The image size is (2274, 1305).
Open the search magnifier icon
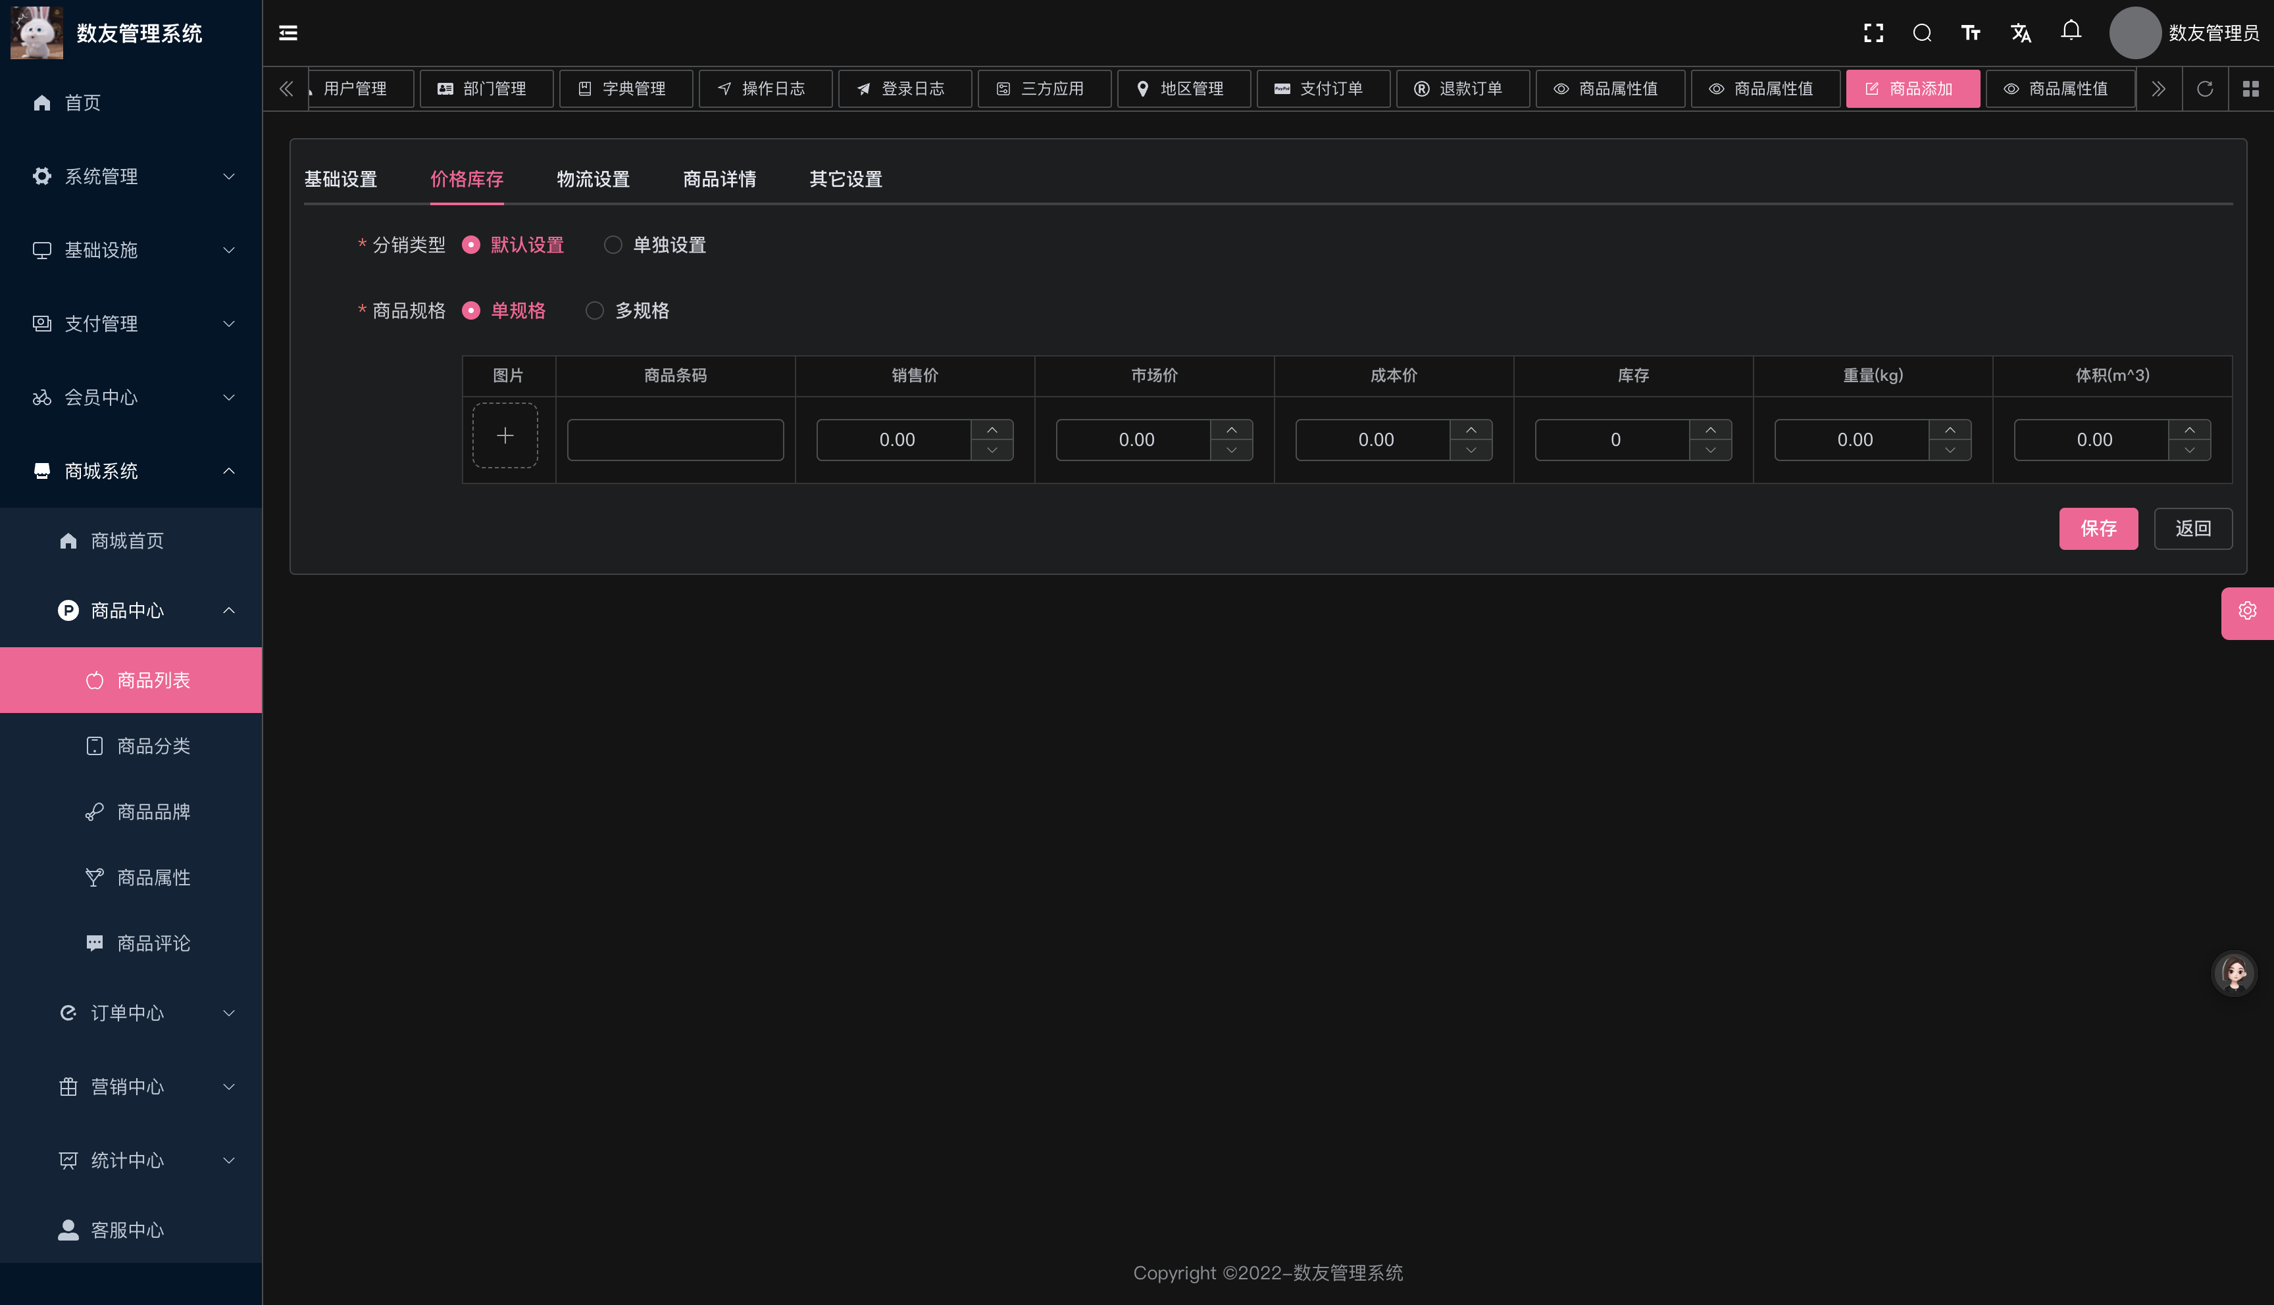click(x=1922, y=33)
